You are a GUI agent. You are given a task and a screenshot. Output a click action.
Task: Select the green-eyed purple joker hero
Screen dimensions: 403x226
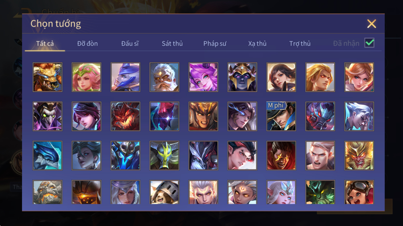(x=48, y=116)
